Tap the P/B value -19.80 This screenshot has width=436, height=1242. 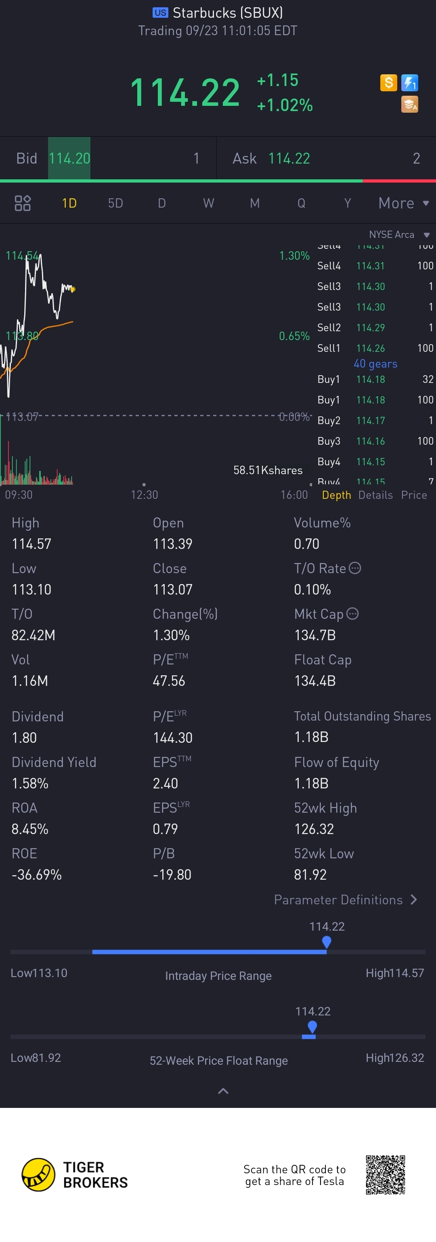[172, 874]
